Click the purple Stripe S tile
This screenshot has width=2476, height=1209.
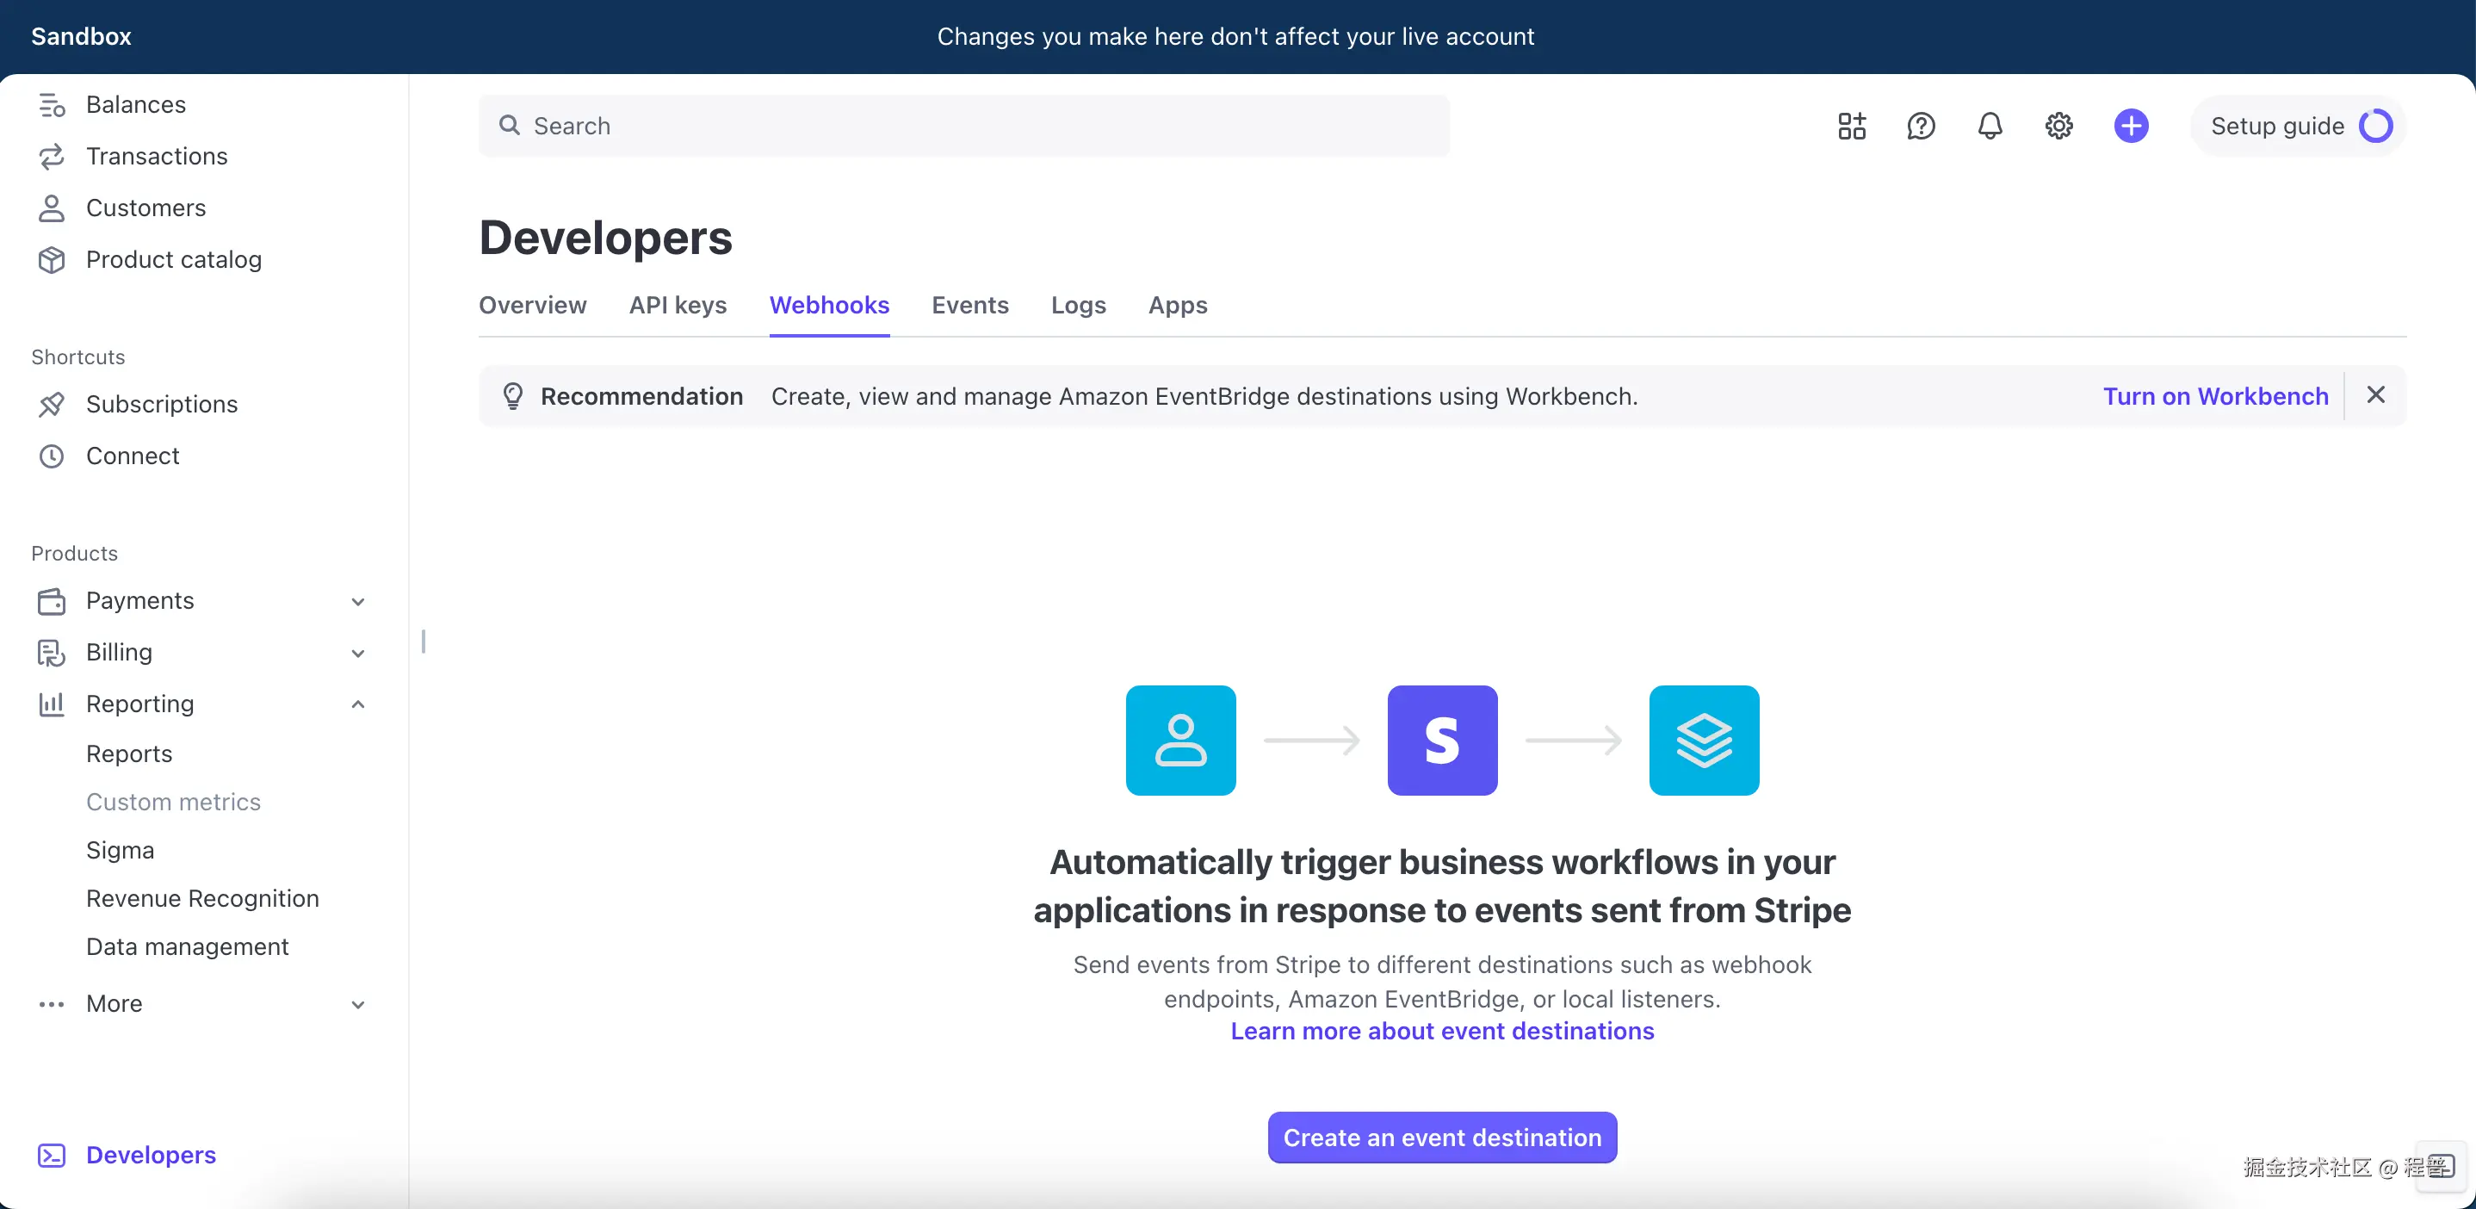click(1443, 740)
